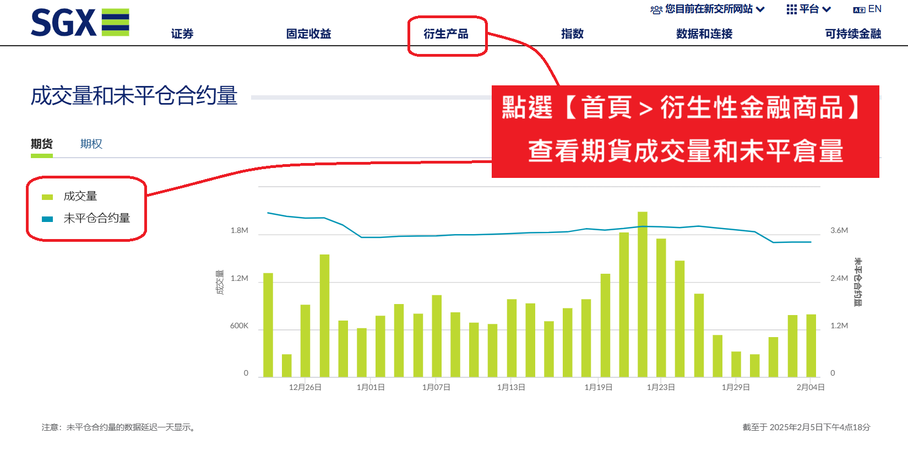The height and width of the screenshot is (450, 908).
Task: Click the 2.4M right axis value
Action: pyautogui.click(x=839, y=279)
